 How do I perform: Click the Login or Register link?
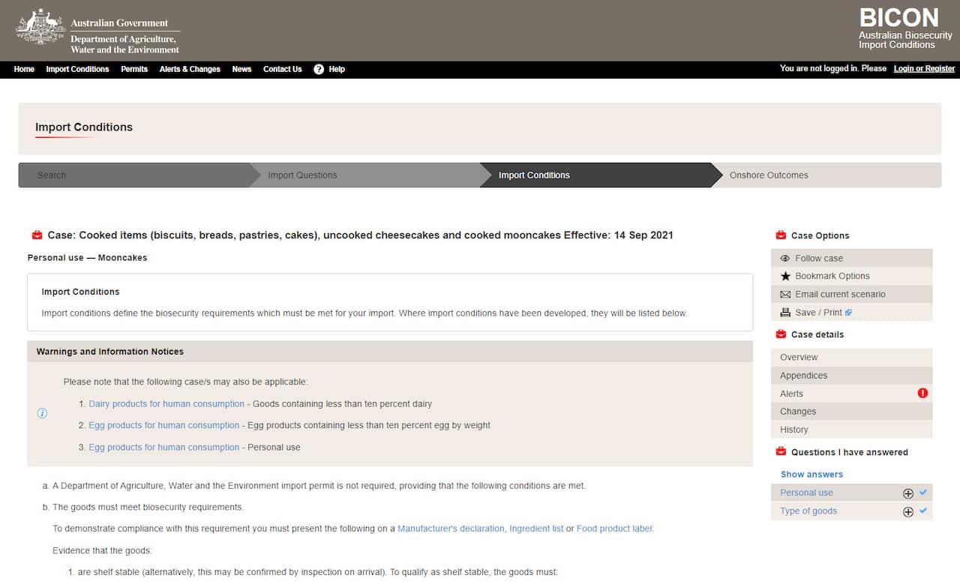tap(923, 68)
